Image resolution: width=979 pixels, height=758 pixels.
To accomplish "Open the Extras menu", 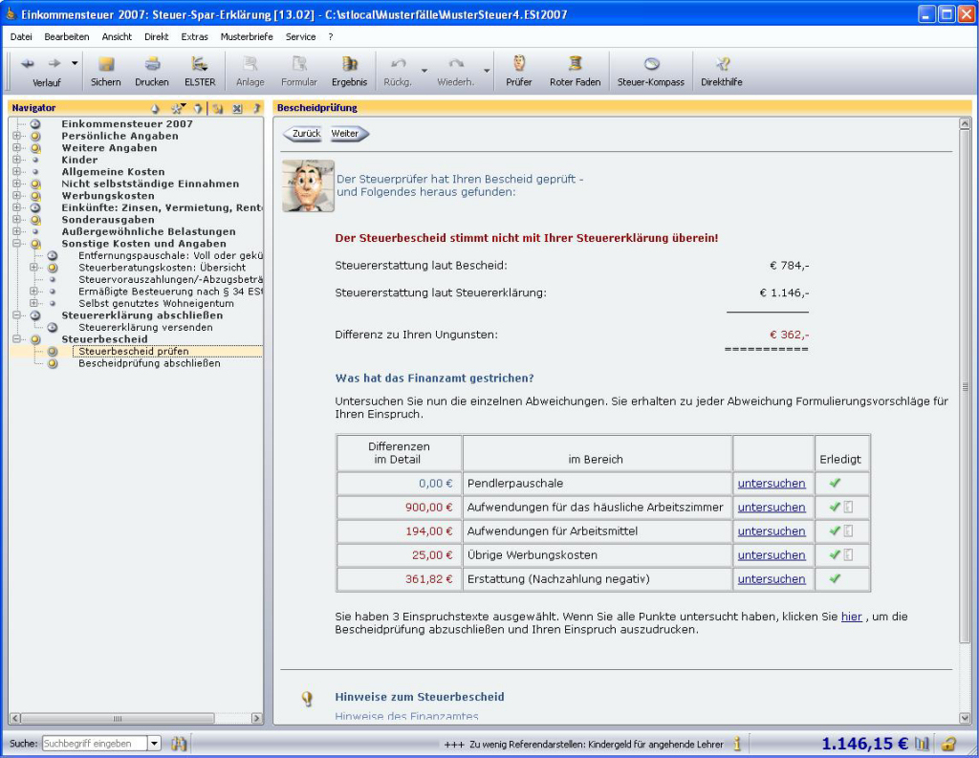I will click(194, 37).
